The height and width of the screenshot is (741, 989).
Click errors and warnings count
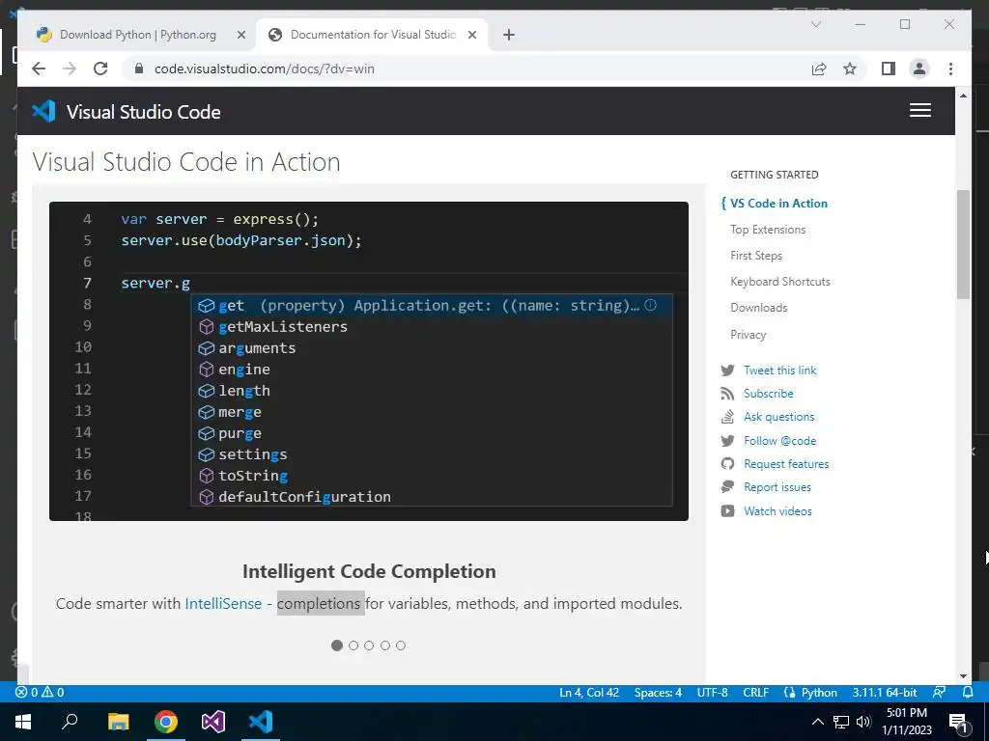point(40,692)
